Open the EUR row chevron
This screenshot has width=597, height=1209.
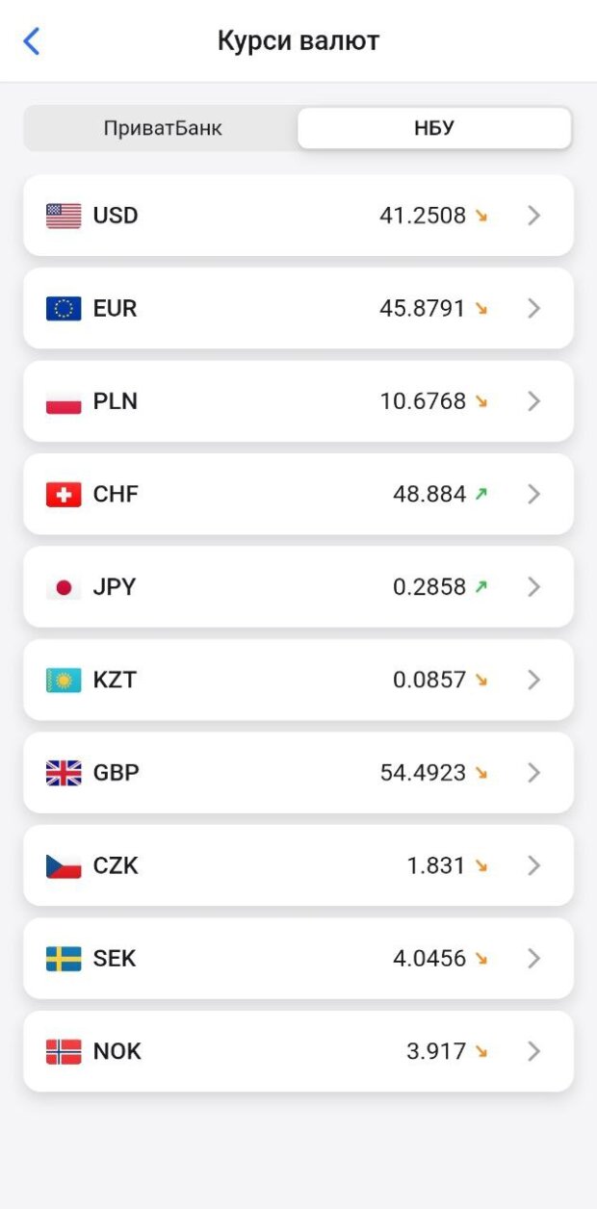[x=534, y=308]
